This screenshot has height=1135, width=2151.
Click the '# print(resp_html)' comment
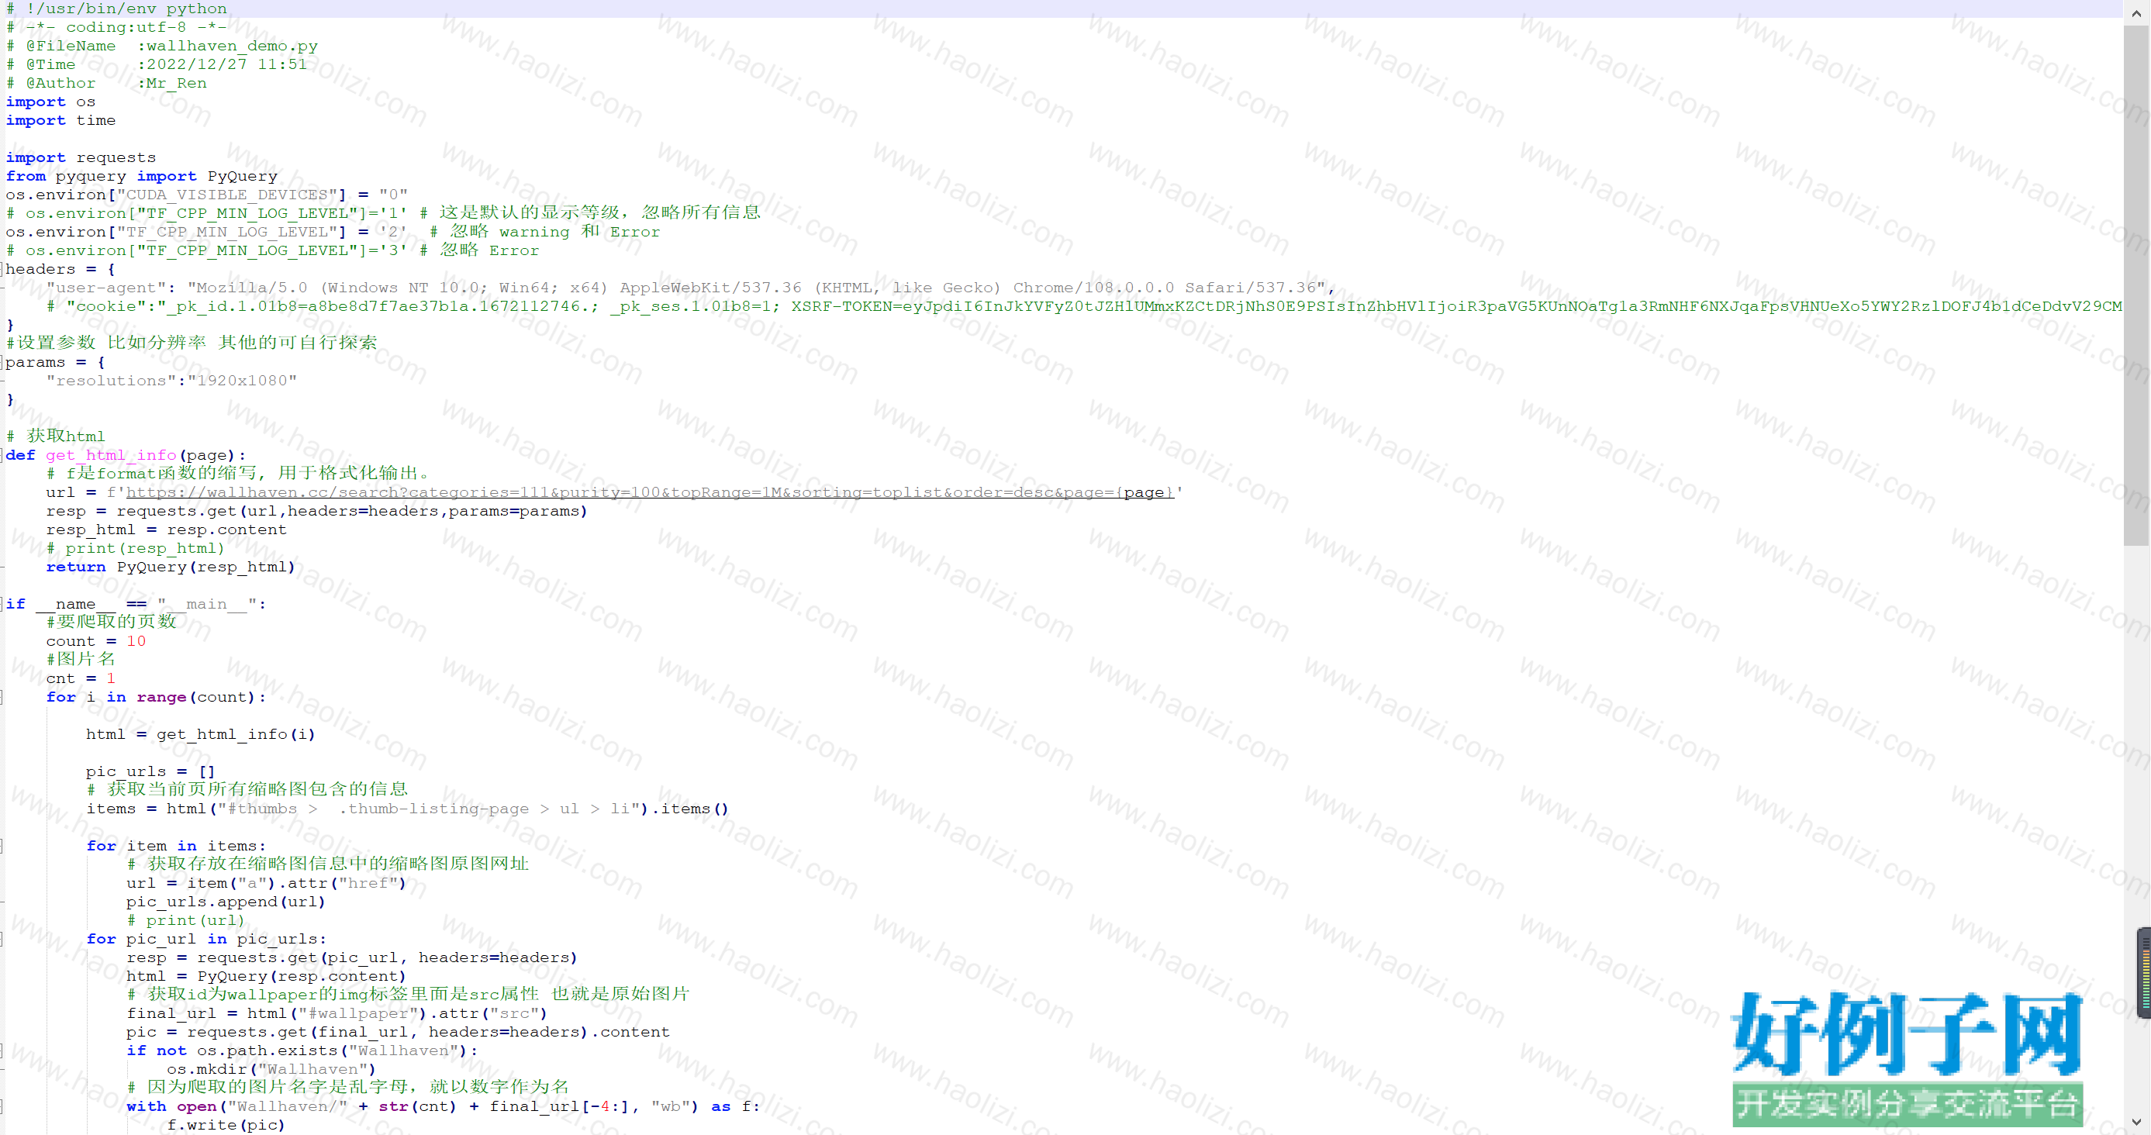[136, 548]
